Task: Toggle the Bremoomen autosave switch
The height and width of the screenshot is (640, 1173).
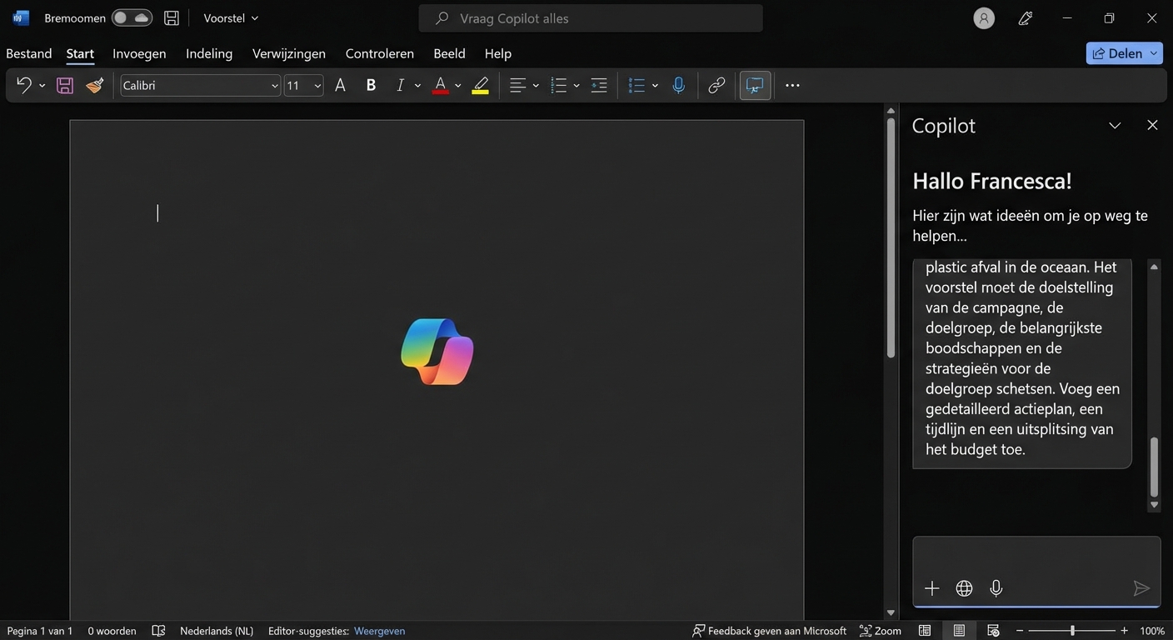Action: [x=132, y=17]
